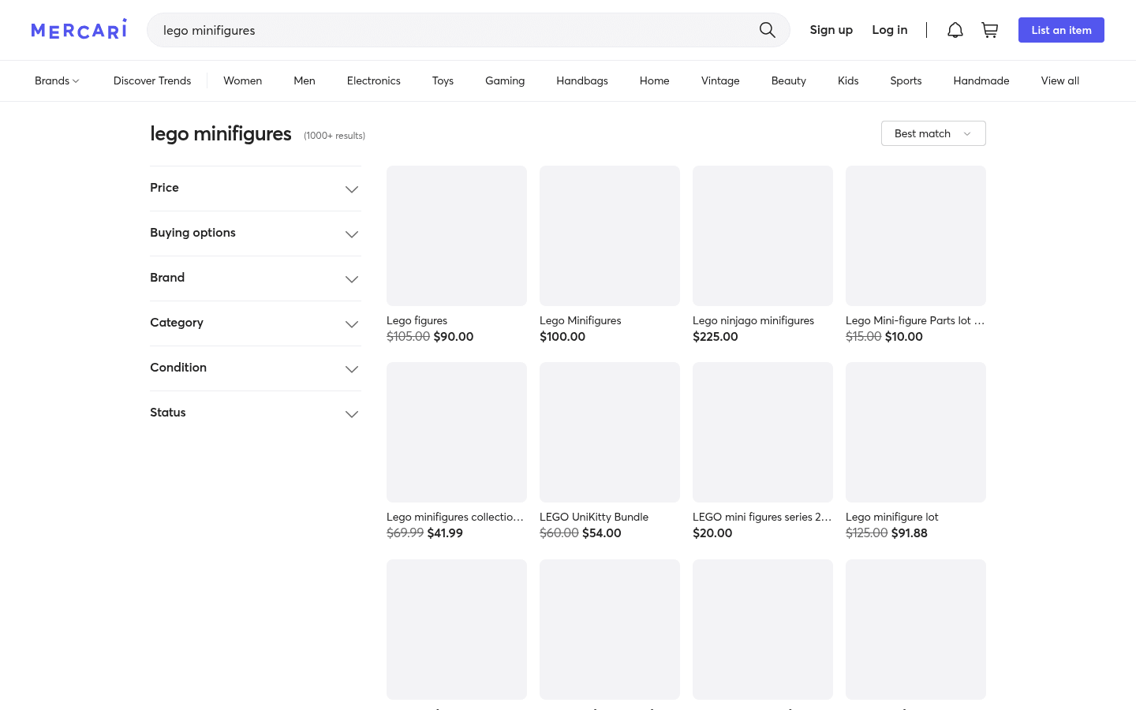
Task: Click the Mercari logo
Action: pyautogui.click(x=79, y=29)
